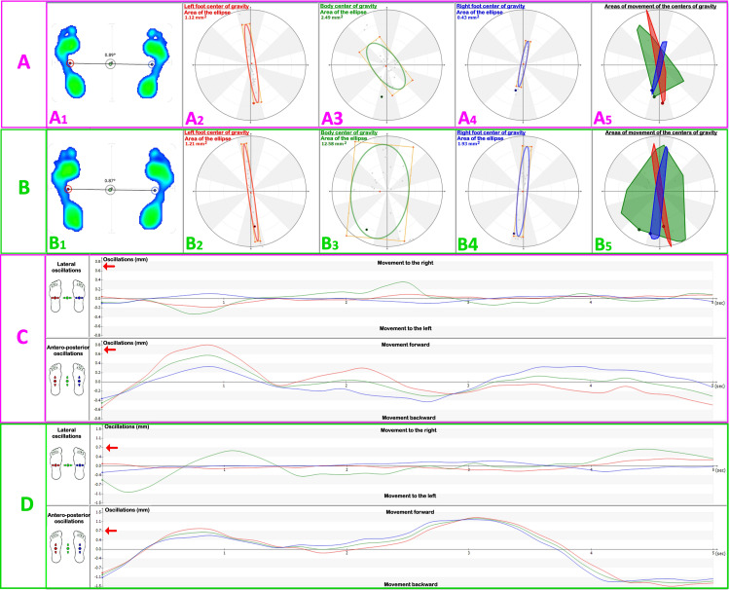
Task: Click the 1.93 mm² right-foot ellipse area value
Action: point(468,144)
